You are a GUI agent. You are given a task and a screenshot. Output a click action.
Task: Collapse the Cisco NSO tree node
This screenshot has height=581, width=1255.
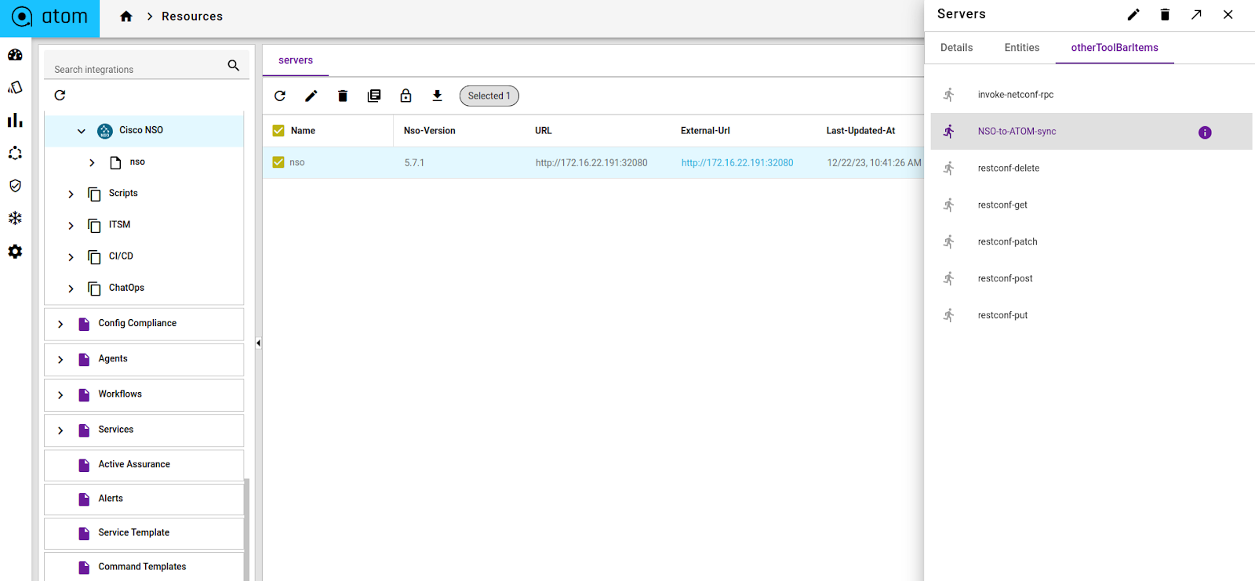82,131
